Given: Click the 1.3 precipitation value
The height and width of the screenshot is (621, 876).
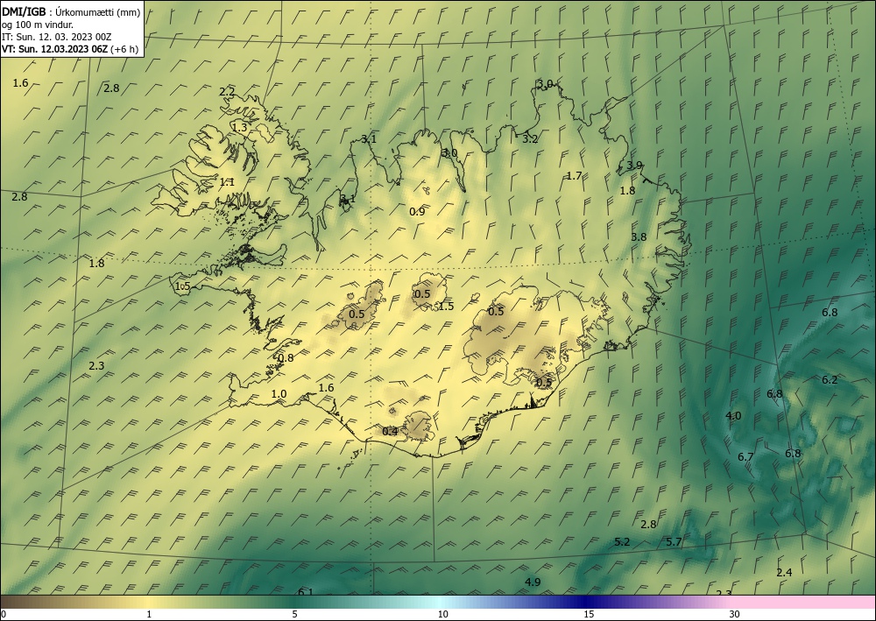Looking at the screenshot, I should pos(239,127).
